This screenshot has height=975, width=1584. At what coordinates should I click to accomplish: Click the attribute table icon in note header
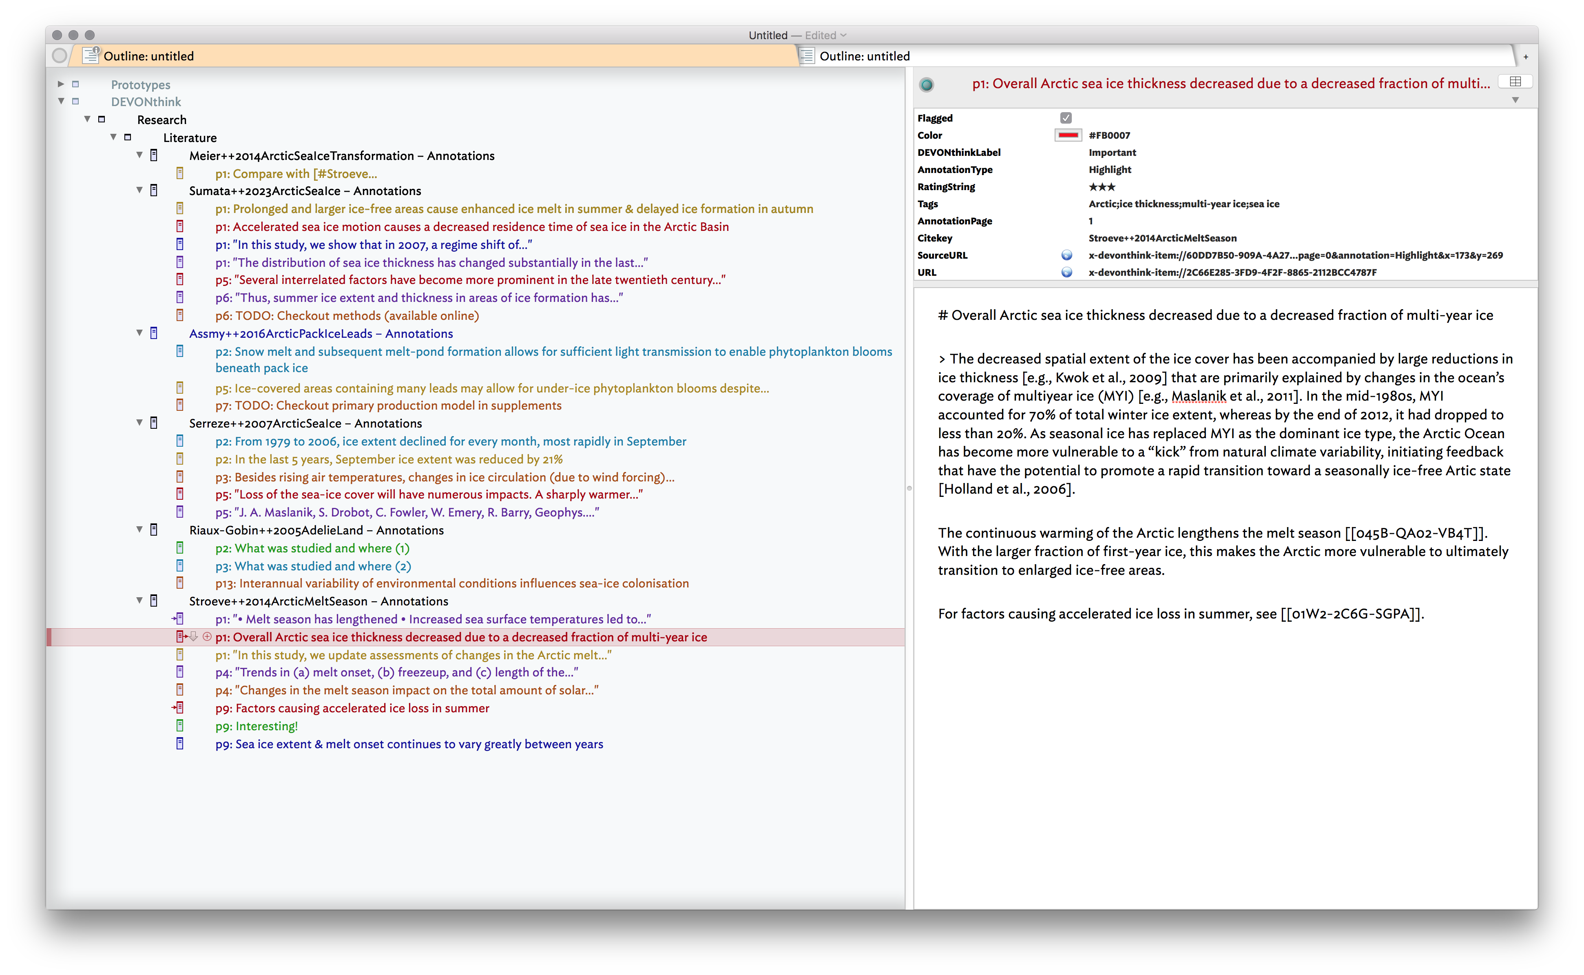click(x=1515, y=81)
